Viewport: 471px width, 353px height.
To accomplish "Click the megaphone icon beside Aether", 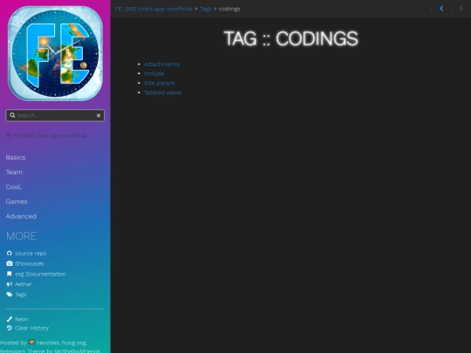I will click(10, 284).
